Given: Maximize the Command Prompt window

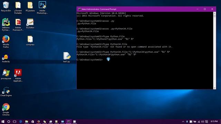Looking at the screenshot, I should [205, 9].
